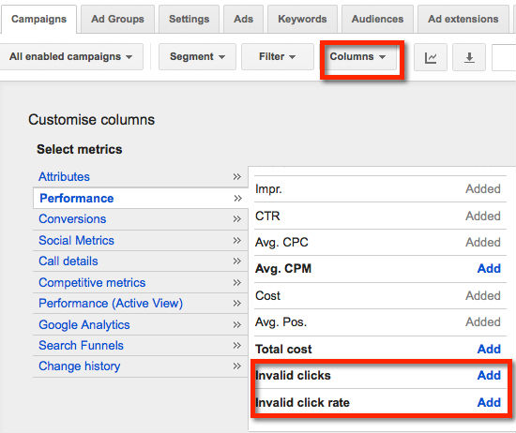The height and width of the screenshot is (433, 516).
Task: Click the Cost metric label
Action: point(268,295)
